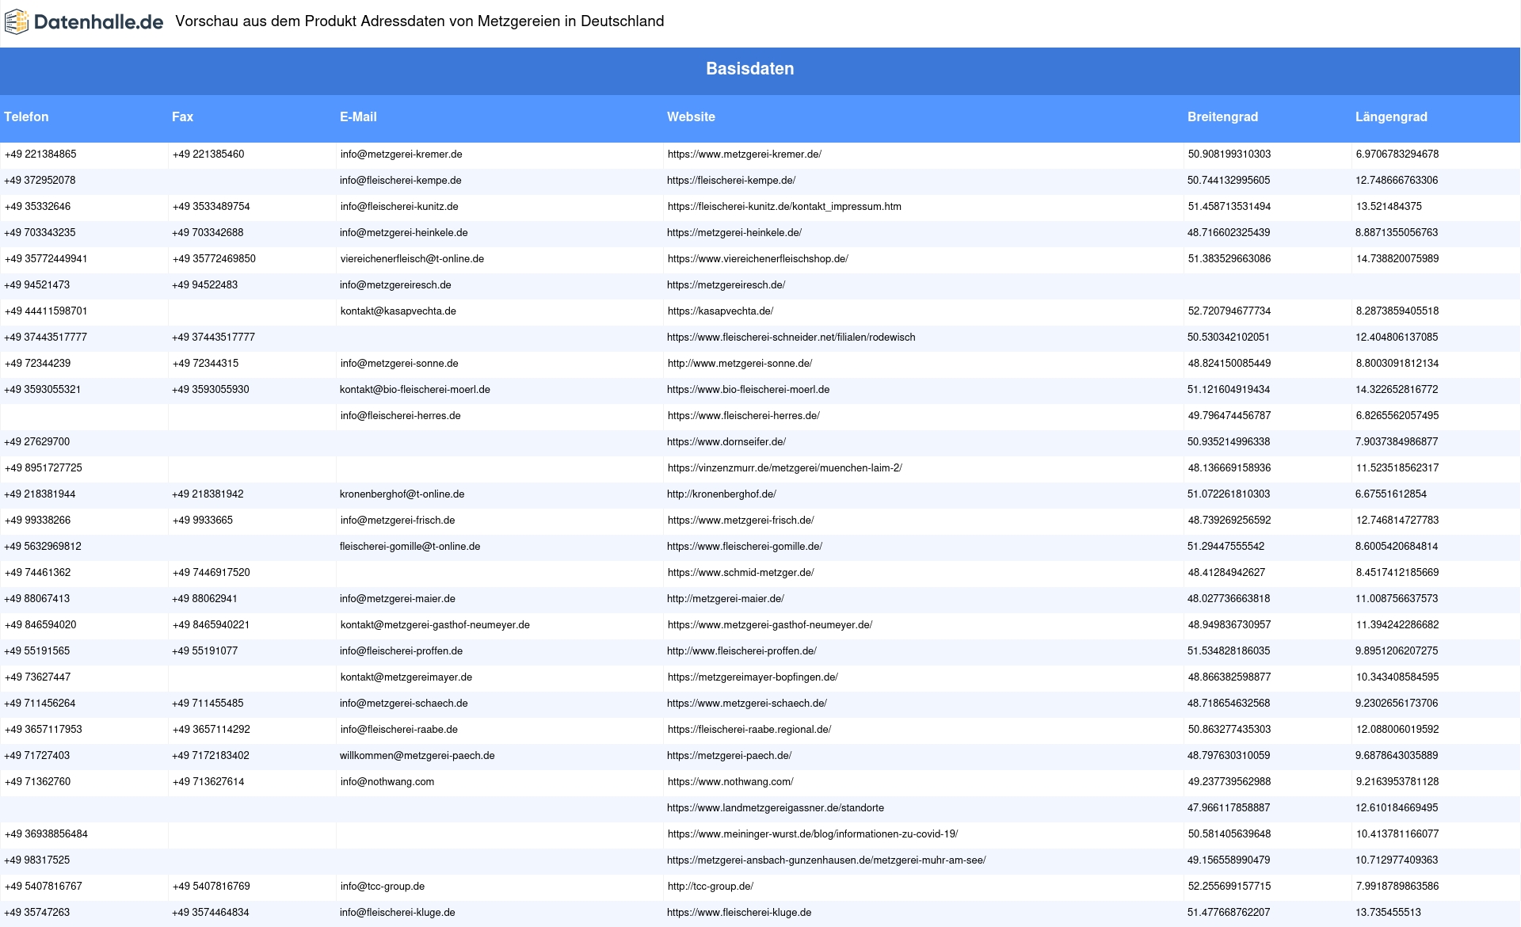The image size is (1521, 927).
Task: Open website https://metzgereimayer-bopfingen.de/
Action: click(753, 677)
